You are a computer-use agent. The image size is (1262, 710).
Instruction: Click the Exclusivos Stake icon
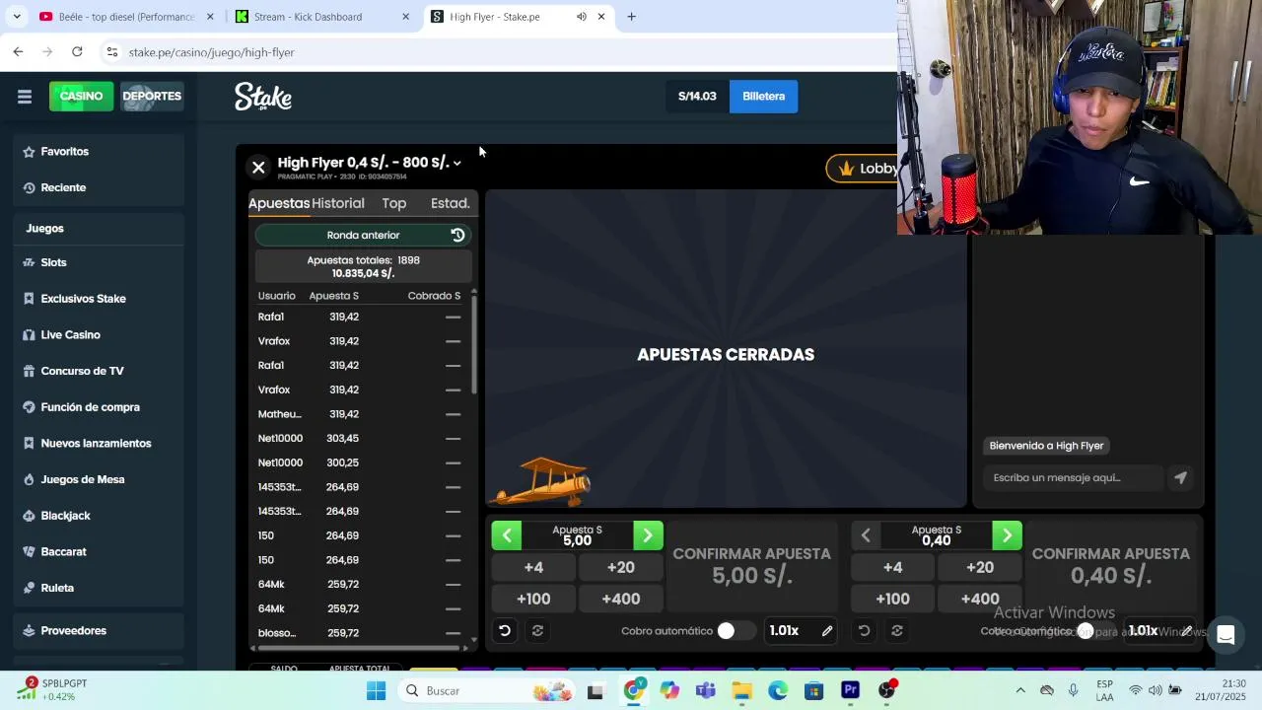tap(29, 299)
